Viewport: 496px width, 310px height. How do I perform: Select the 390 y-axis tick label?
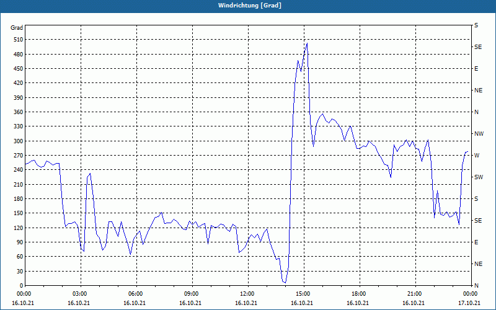click(17, 98)
